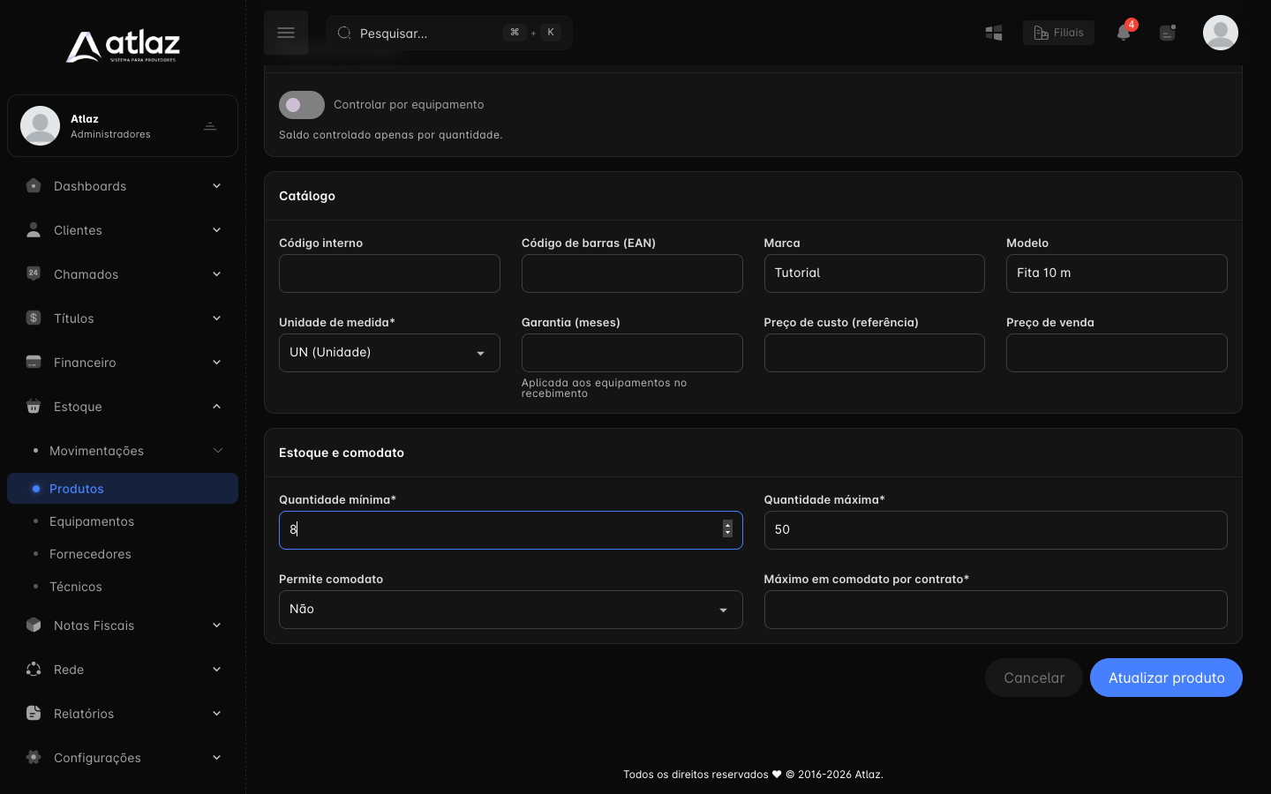Select Produtos in the sidebar
The width and height of the screenshot is (1271, 794).
tap(123, 489)
